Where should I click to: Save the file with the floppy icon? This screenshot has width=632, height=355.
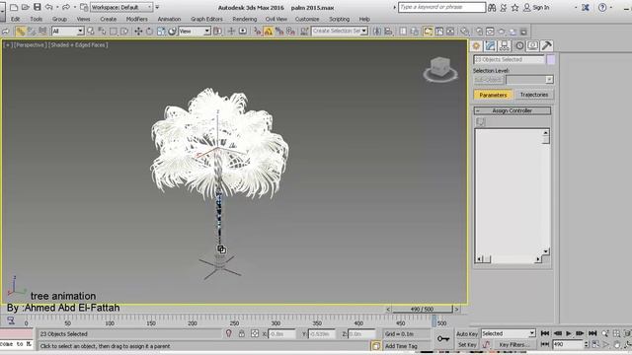(38, 7)
